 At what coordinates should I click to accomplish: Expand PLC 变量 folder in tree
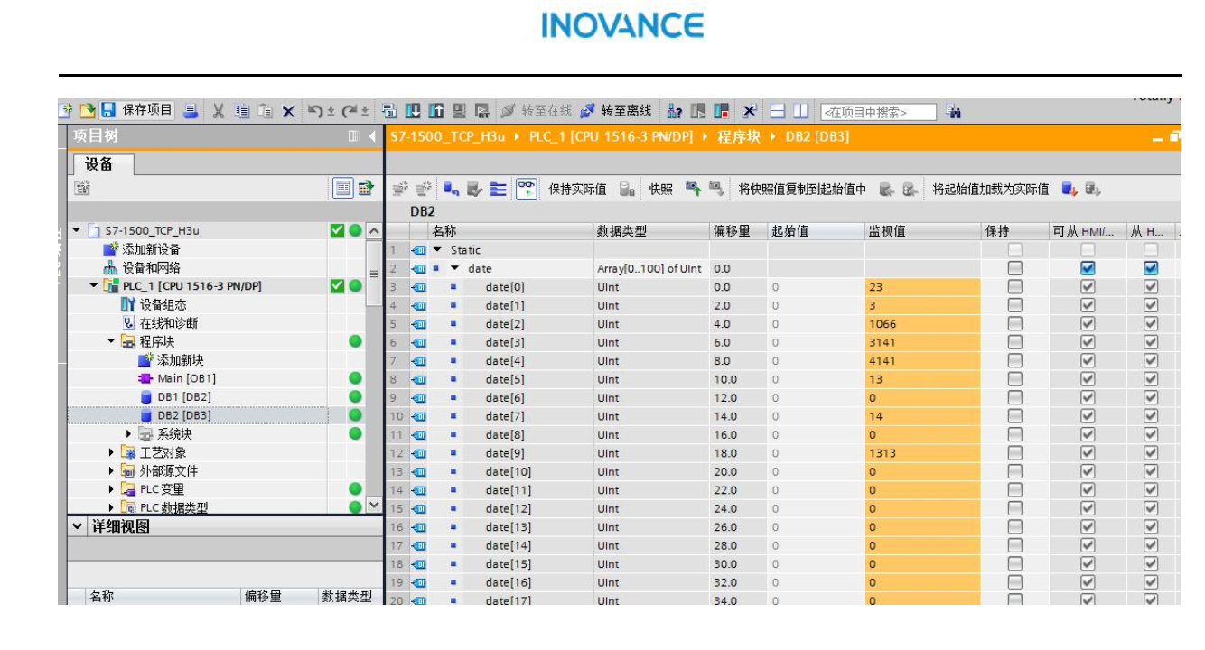click(x=112, y=489)
